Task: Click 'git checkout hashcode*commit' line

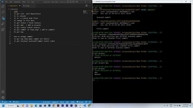Action: click(34, 41)
